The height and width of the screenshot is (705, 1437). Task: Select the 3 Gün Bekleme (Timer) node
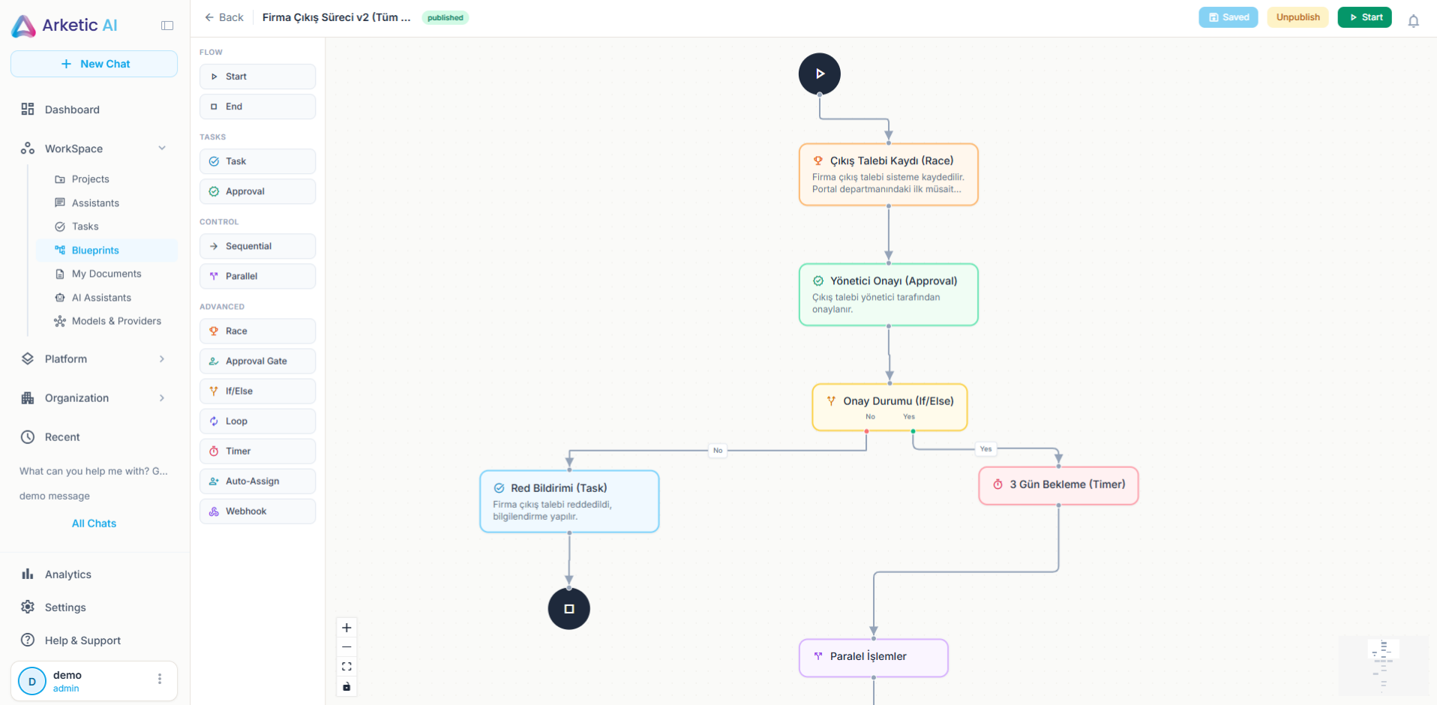pos(1058,486)
